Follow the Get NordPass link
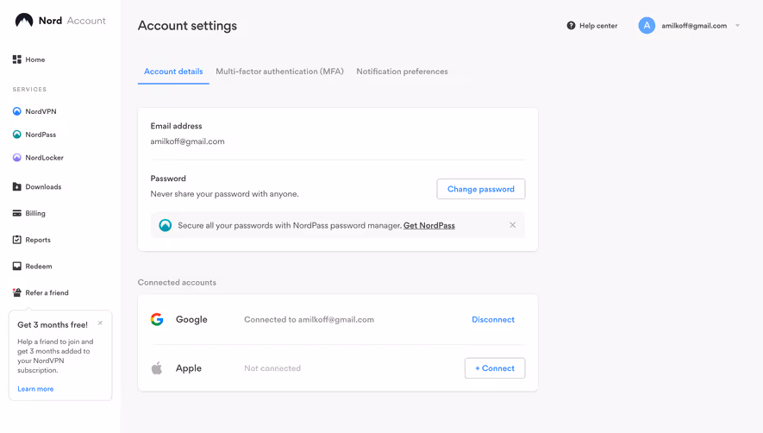The image size is (763, 433). click(x=429, y=225)
